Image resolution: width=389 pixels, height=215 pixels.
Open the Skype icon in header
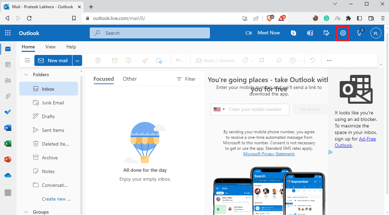point(293,33)
